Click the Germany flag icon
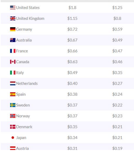The height and width of the screenshot is (151, 134). click(x=13, y=29)
